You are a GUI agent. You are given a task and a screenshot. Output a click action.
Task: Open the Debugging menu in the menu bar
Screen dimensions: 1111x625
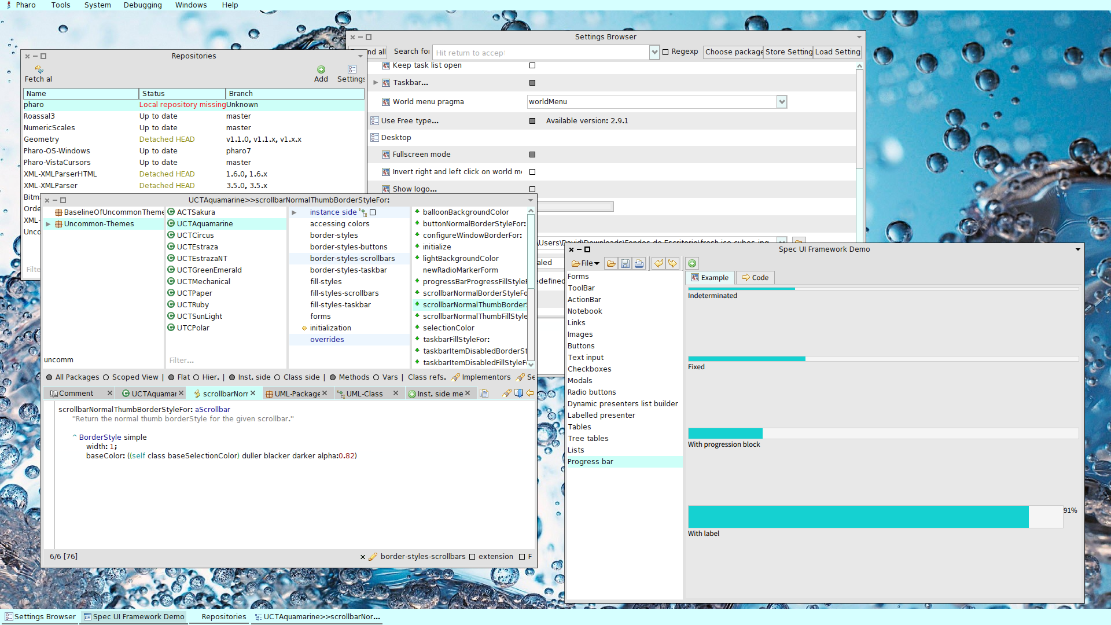[142, 5]
